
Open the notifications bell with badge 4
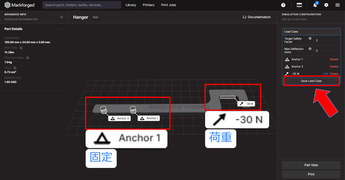[x=315, y=5]
